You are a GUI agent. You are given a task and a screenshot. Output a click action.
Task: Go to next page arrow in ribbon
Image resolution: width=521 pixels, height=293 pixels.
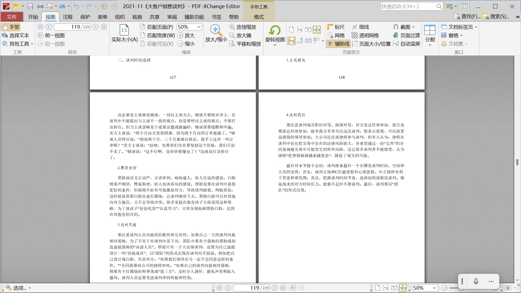pos(96,27)
